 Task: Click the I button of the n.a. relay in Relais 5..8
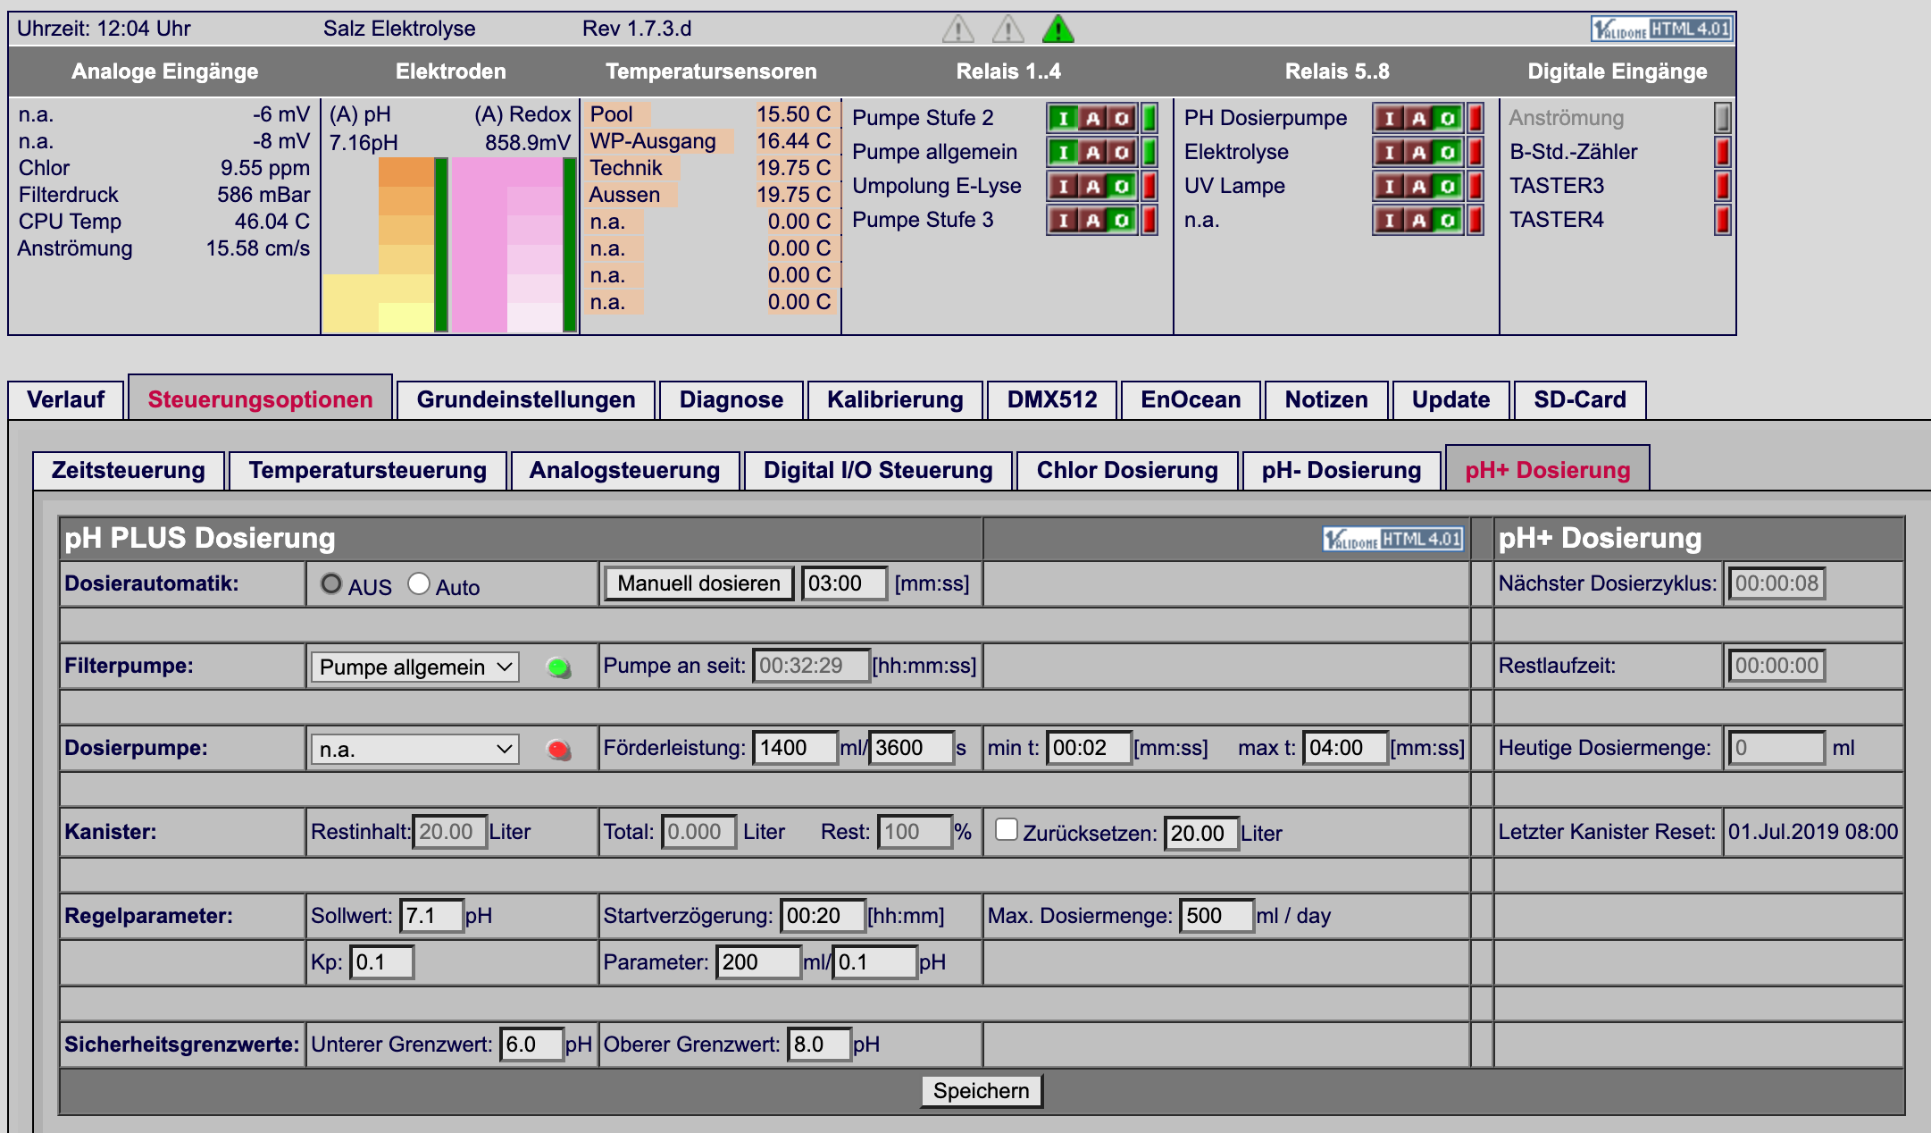(x=1389, y=220)
